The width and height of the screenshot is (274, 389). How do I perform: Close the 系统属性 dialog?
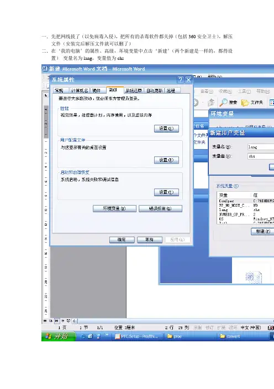point(188,80)
